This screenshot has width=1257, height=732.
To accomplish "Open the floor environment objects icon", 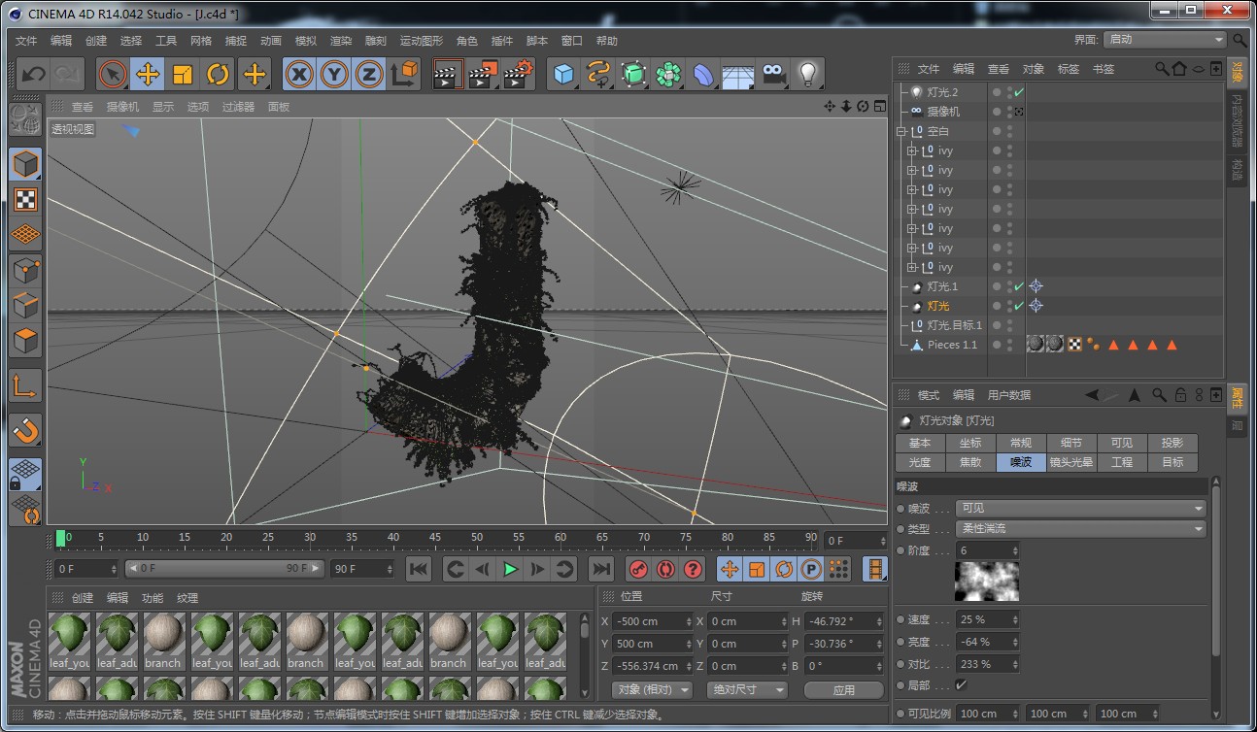I will pos(738,74).
